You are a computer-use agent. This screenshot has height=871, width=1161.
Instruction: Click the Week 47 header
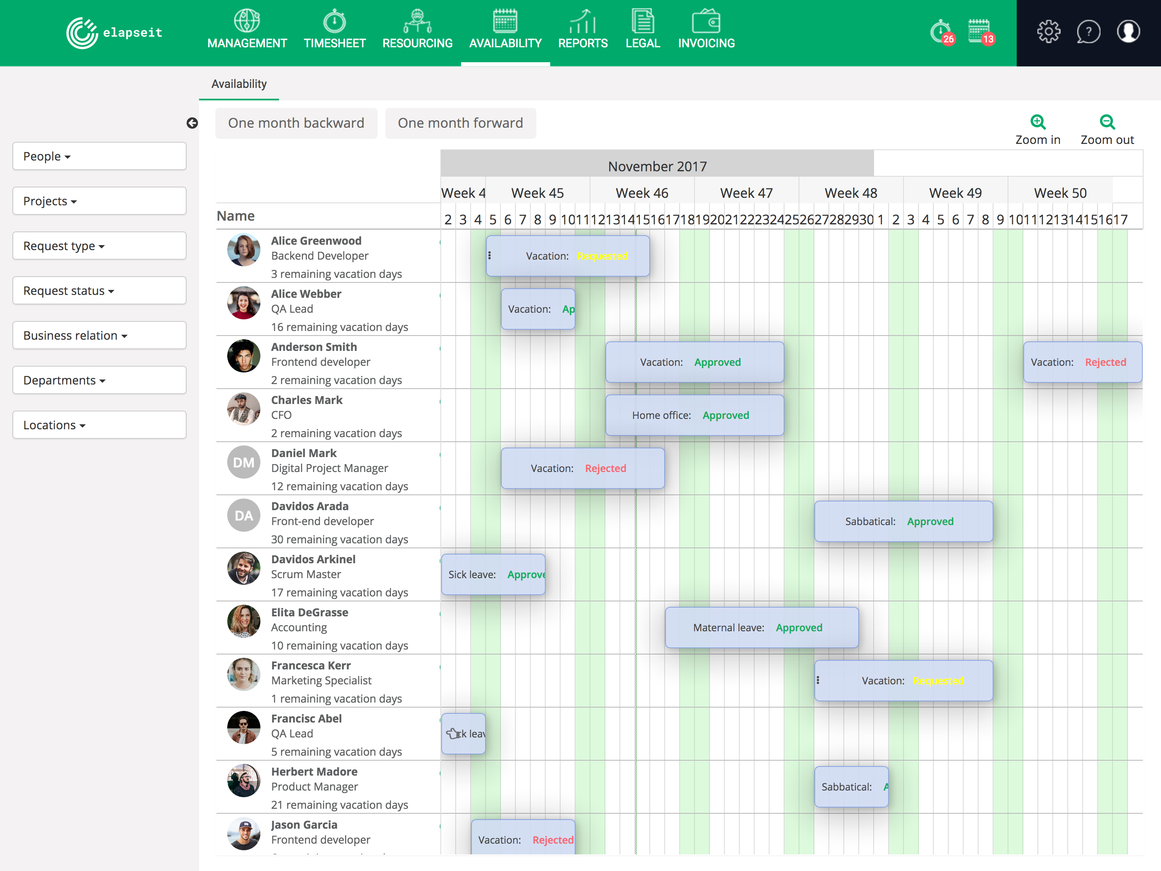[746, 193]
